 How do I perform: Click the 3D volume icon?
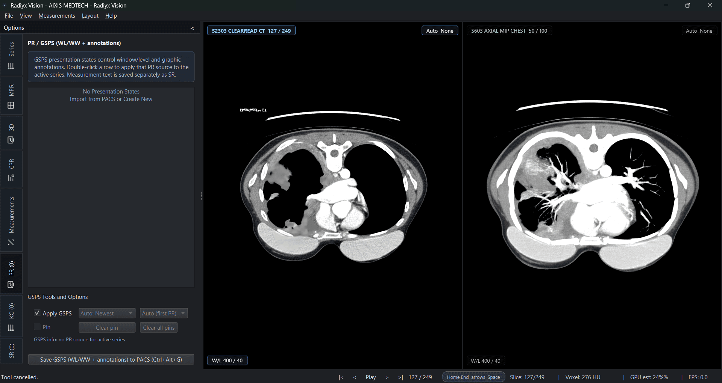[11, 140]
